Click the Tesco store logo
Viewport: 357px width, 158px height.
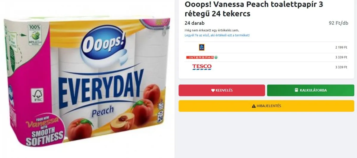coord(202,67)
